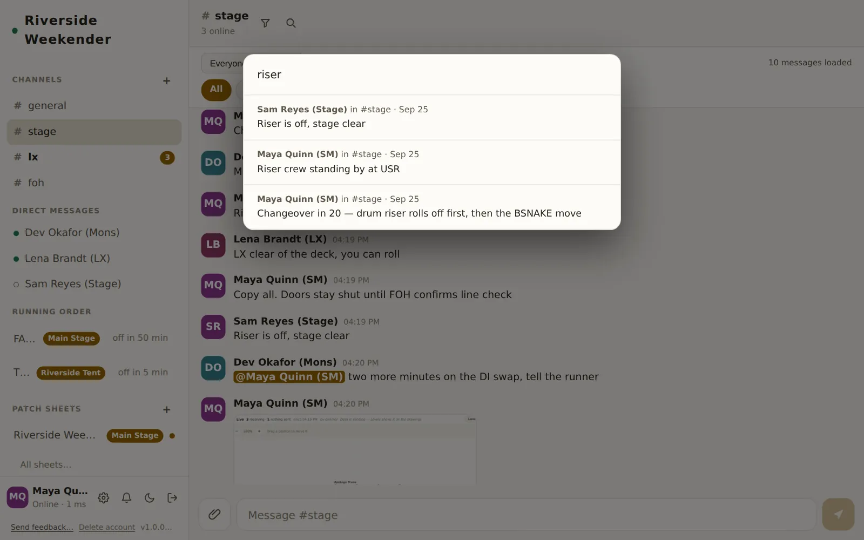Click the '10 messages loaded' status text

(x=809, y=63)
